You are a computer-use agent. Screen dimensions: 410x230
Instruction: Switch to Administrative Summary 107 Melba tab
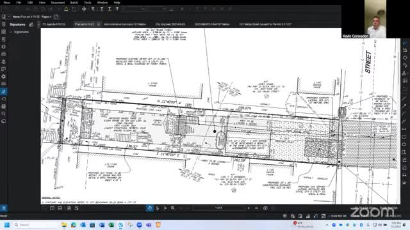click(125, 24)
